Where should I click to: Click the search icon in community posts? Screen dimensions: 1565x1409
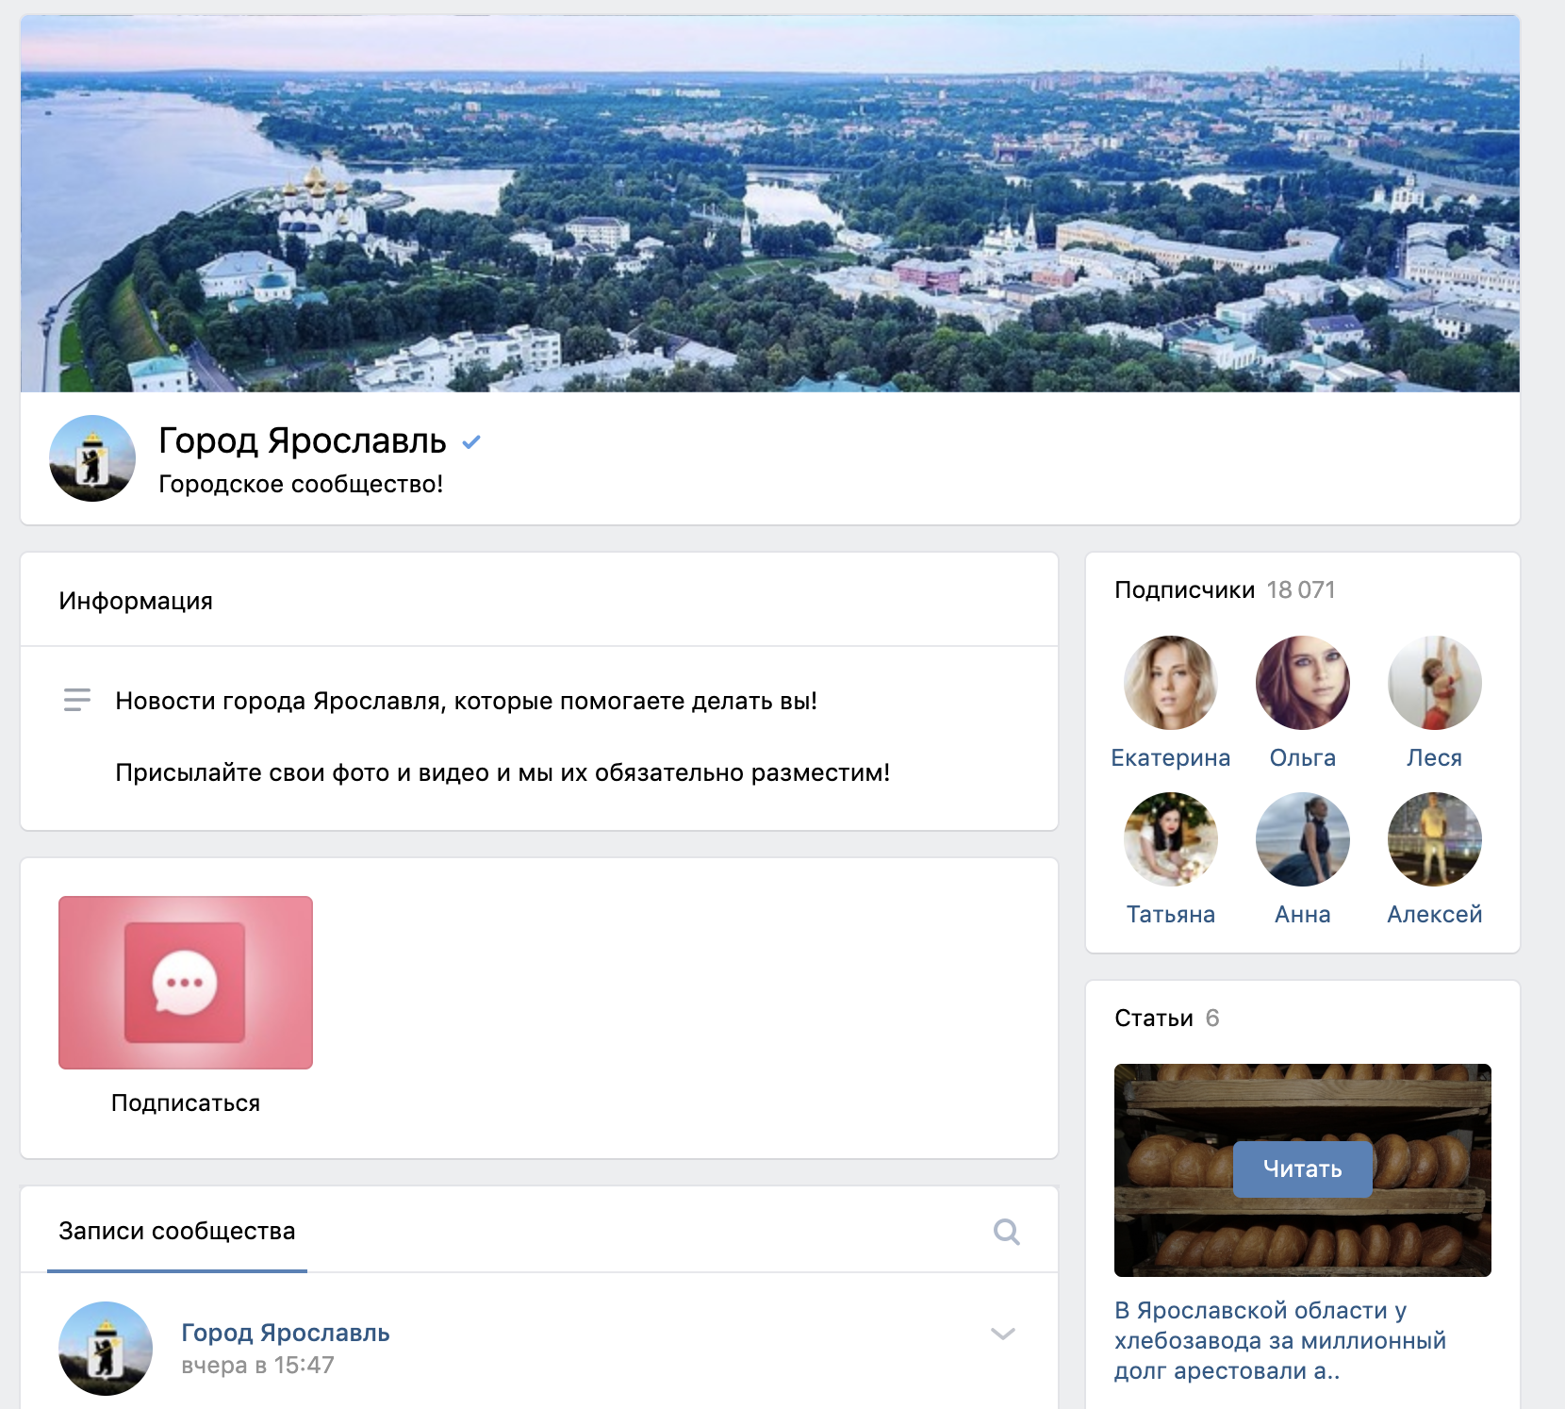click(1006, 1232)
